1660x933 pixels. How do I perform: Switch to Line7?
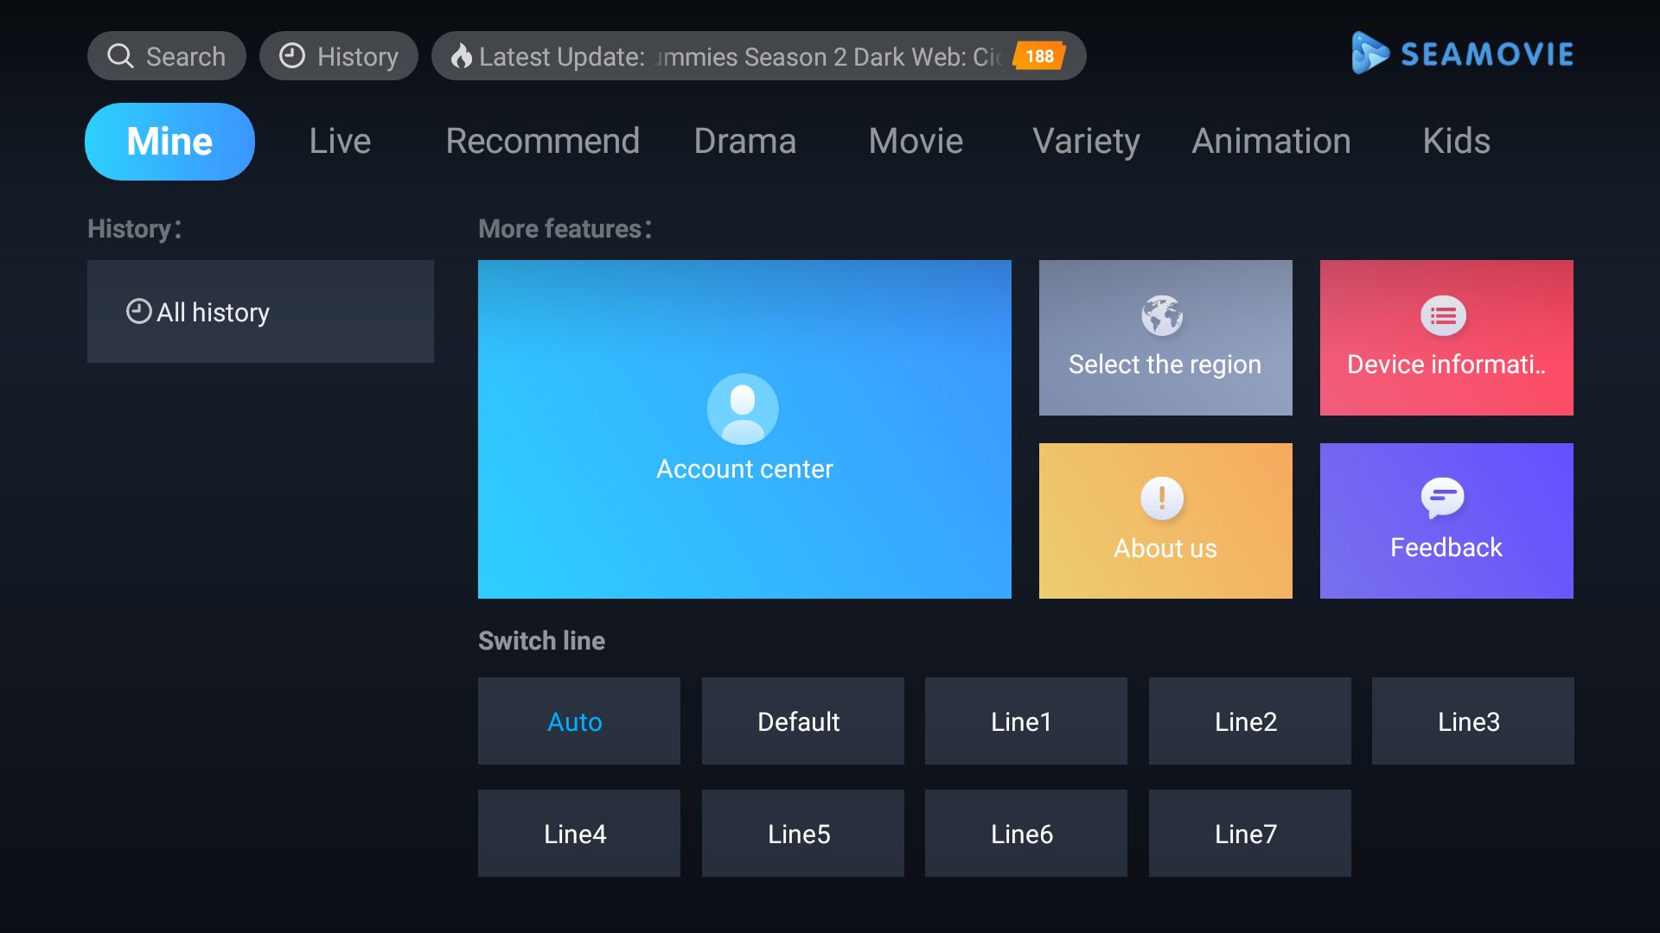tap(1250, 834)
